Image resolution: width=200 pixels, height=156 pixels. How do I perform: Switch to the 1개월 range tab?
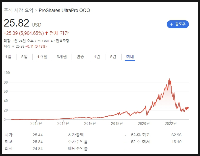pyautogui.click(x=42, y=57)
